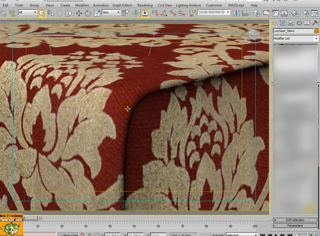This screenshot has height=236, width=320.
Task: Switch to the Create panel tab
Action: tap(275, 23)
